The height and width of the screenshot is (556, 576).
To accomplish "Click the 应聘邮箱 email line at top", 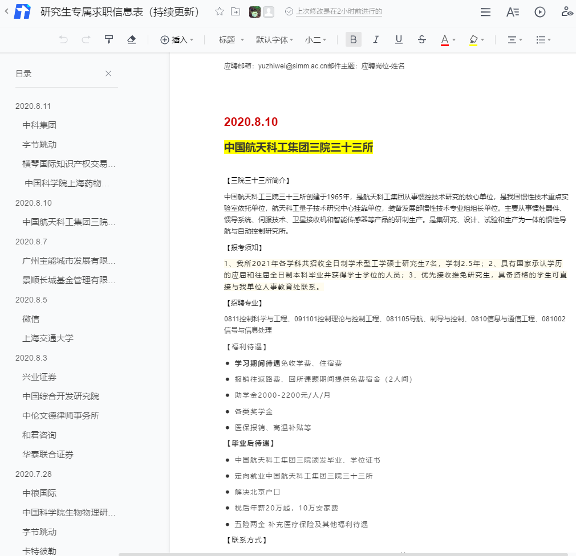I will tap(314, 66).
